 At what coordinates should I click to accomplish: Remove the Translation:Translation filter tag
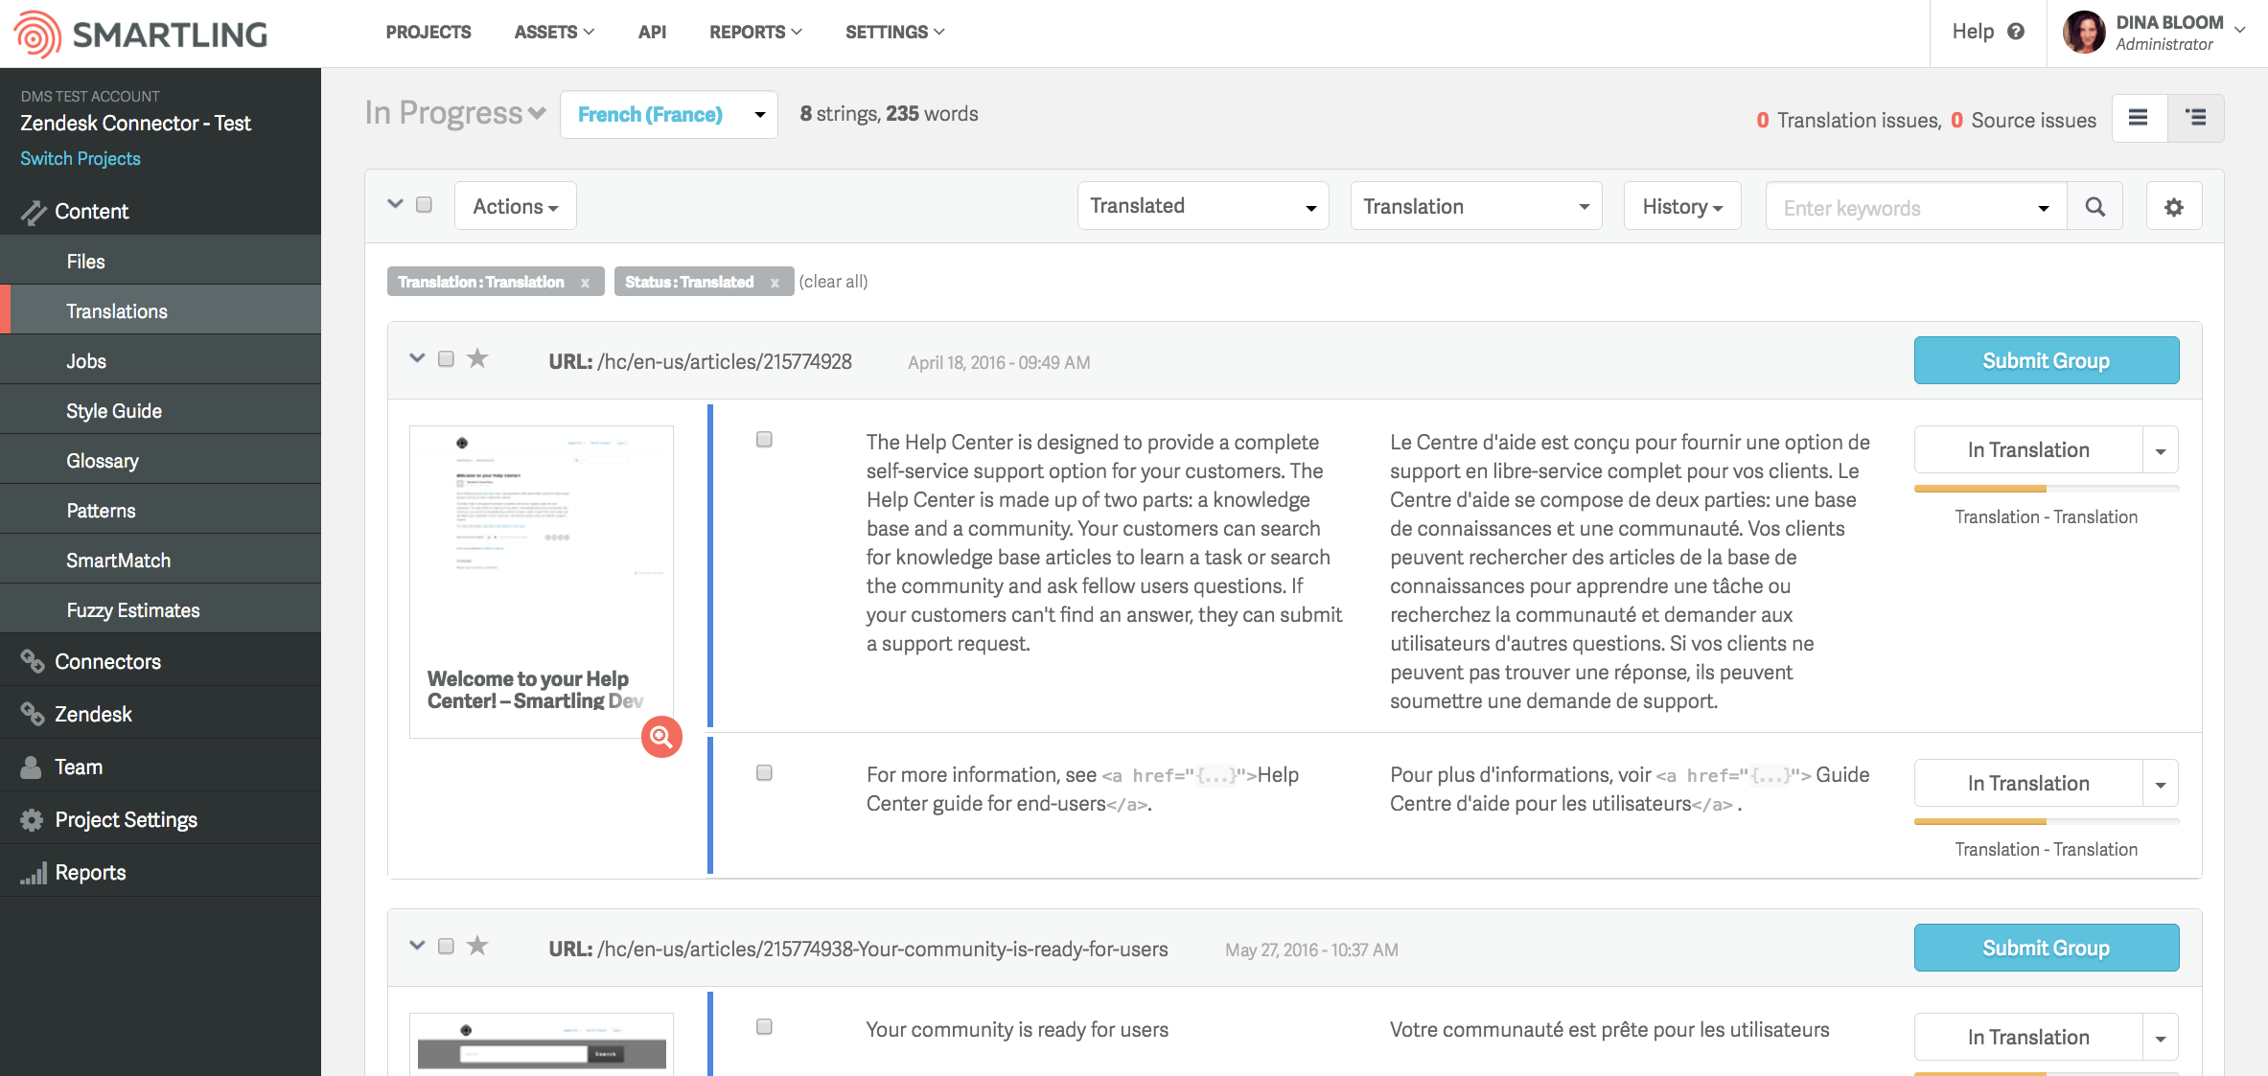(x=585, y=283)
